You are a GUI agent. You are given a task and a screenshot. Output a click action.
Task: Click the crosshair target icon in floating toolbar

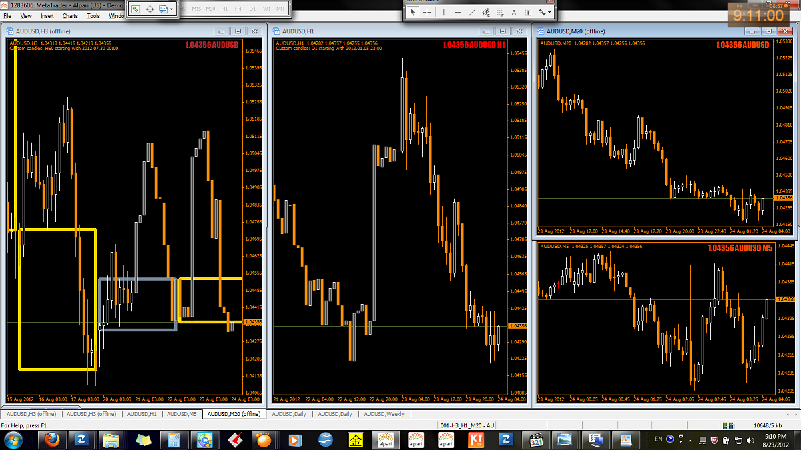(150, 9)
